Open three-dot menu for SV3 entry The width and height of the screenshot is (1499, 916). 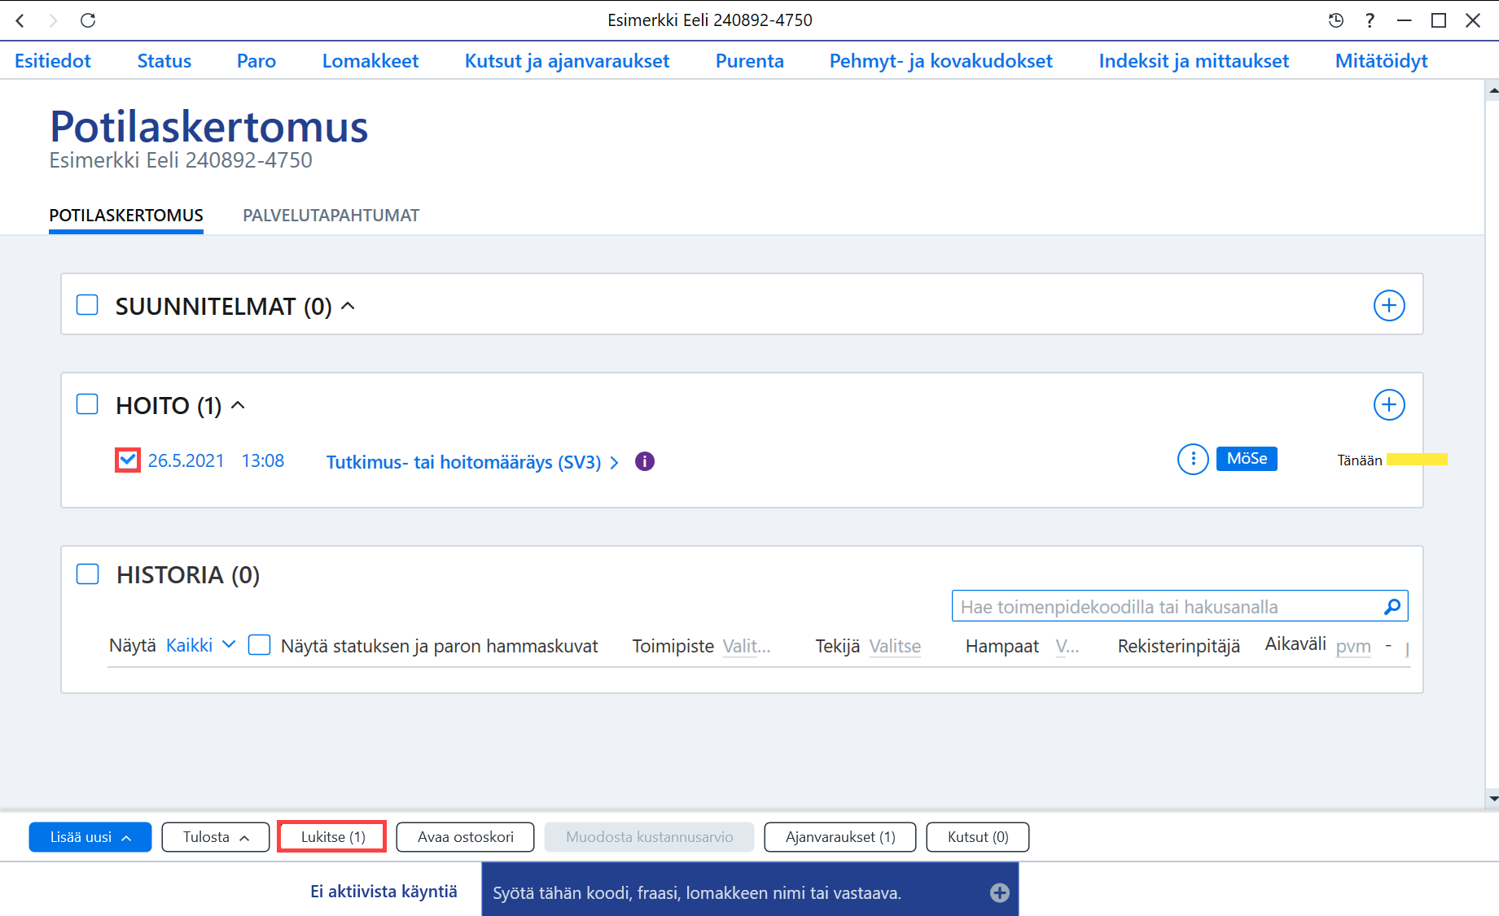[x=1193, y=460]
